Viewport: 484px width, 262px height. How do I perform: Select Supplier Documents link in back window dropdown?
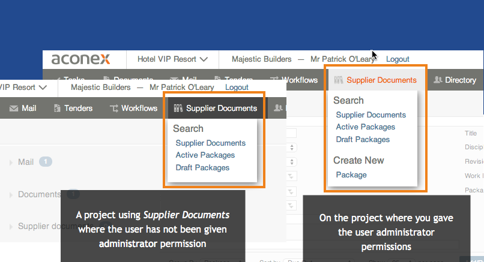(371, 115)
